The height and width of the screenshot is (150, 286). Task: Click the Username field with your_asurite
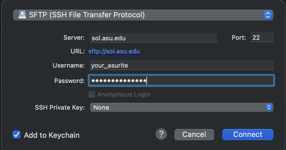tap(181, 65)
